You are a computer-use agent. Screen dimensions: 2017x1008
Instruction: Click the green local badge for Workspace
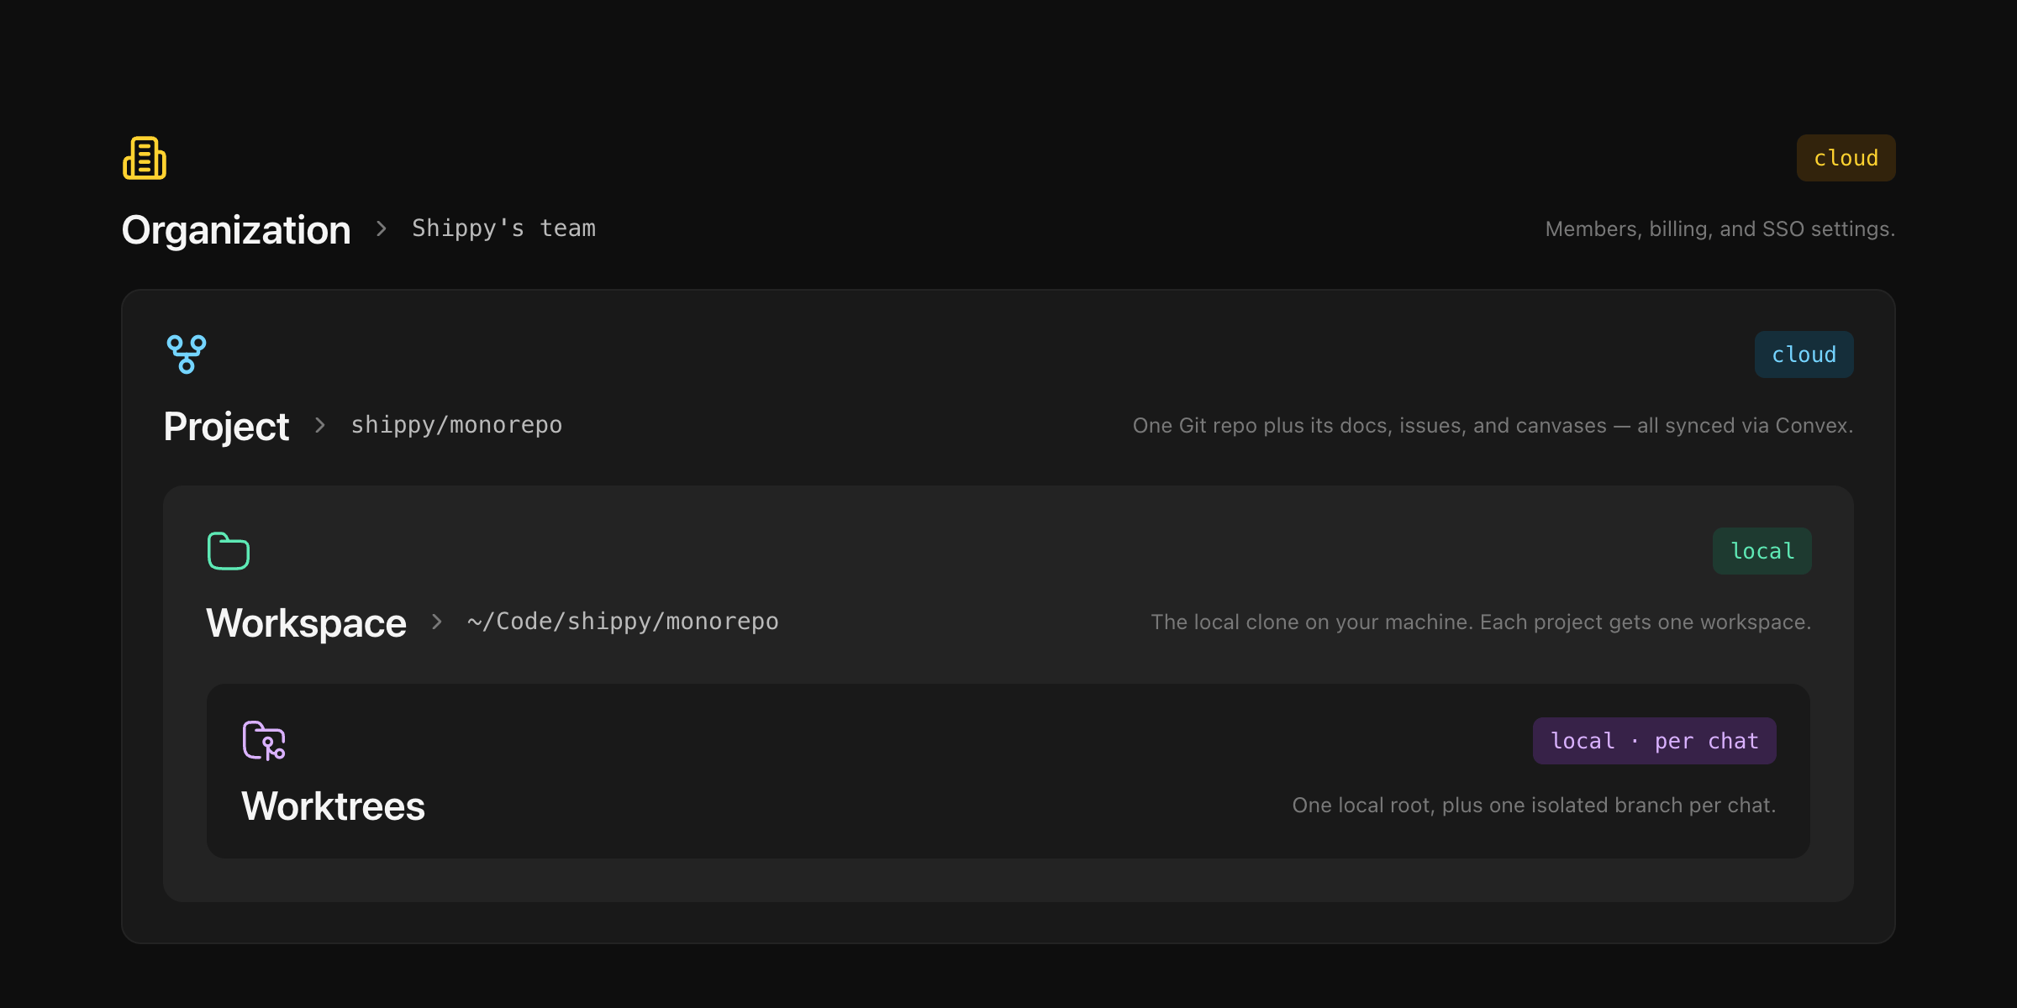[1762, 551]
